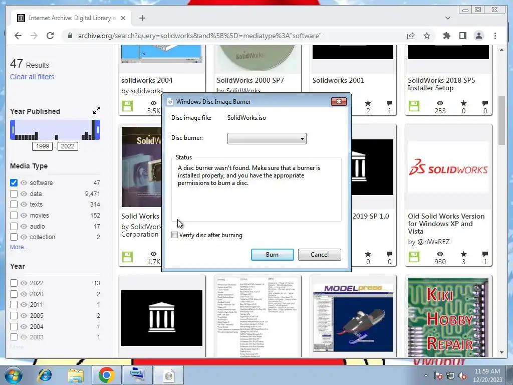Click the 2022 end year field
The width and height of the screenshot is (513, 385).
coord(68,146)
